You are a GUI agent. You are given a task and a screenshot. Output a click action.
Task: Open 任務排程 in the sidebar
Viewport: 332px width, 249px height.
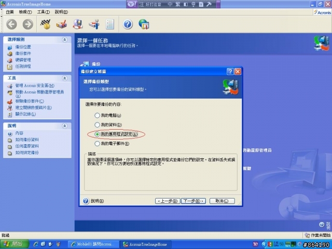23,66
